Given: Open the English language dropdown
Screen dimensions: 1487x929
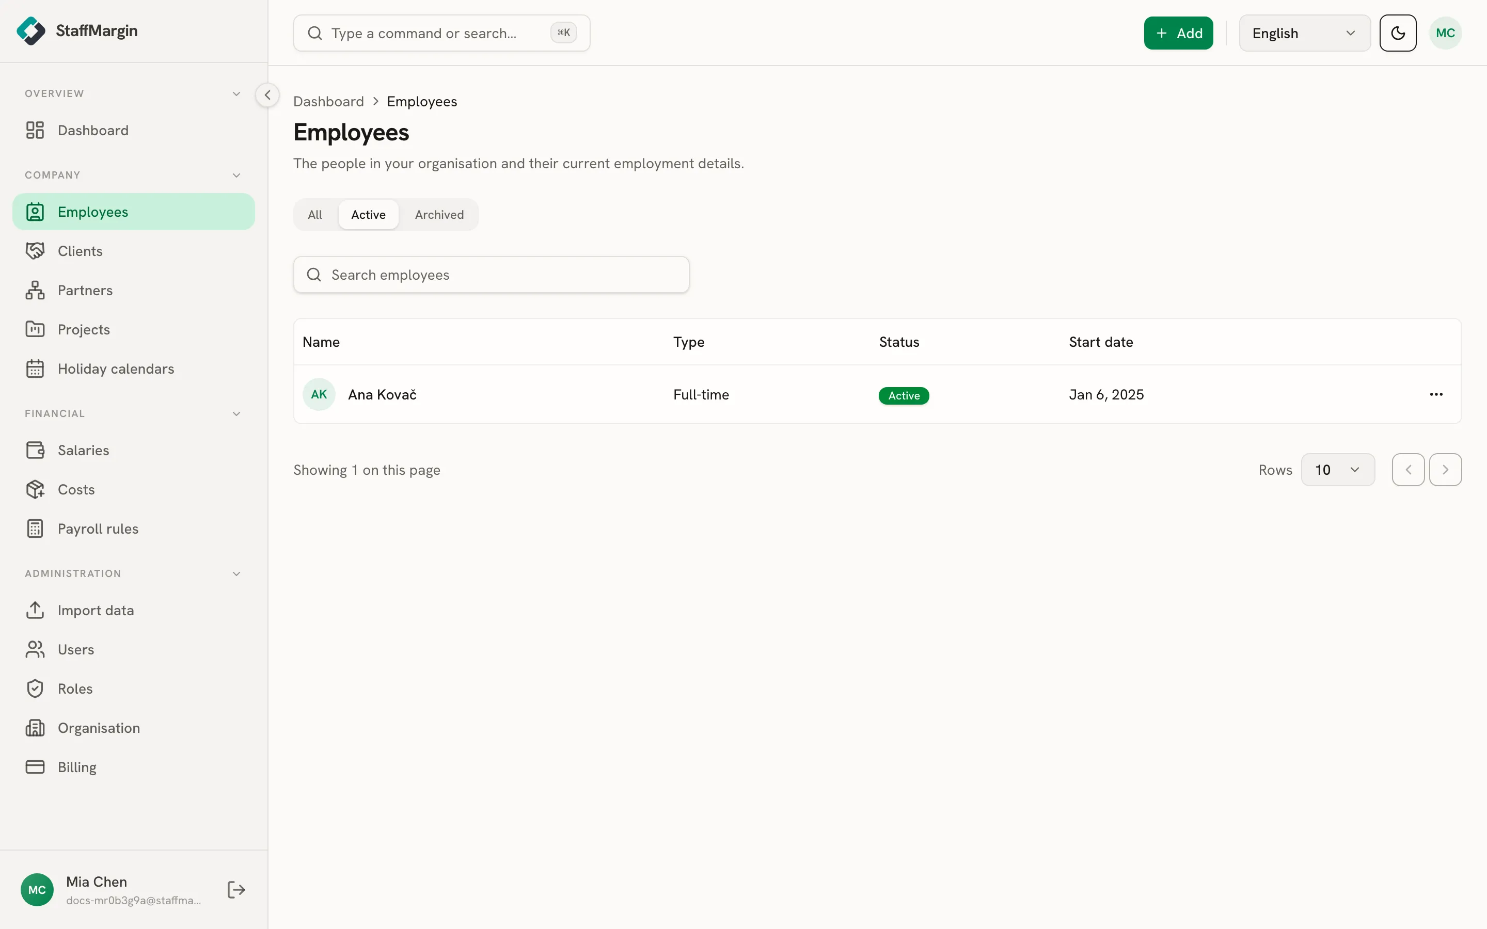Looking at the screenshot, I should (x=1305, y=33).
